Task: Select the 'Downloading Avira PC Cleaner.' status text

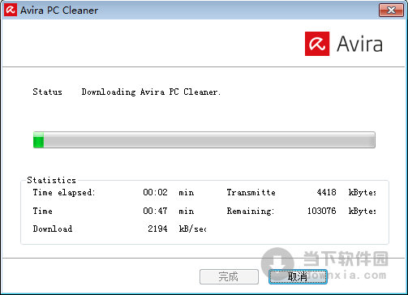Action: coord(151,92)
